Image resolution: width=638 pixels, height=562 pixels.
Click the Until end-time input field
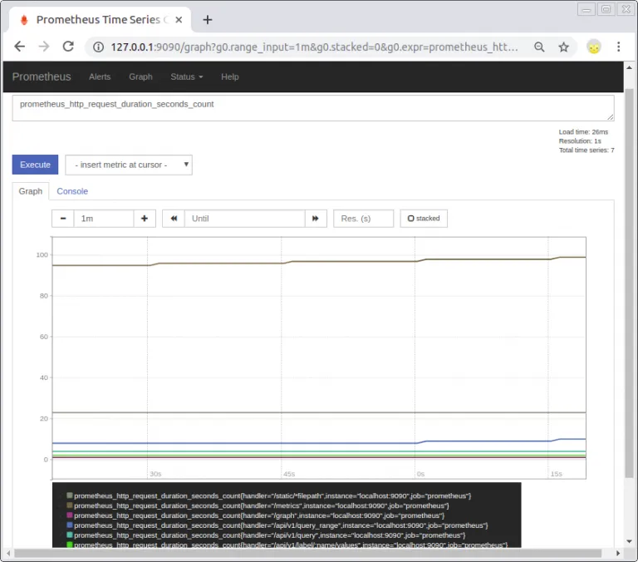(245, 219)
